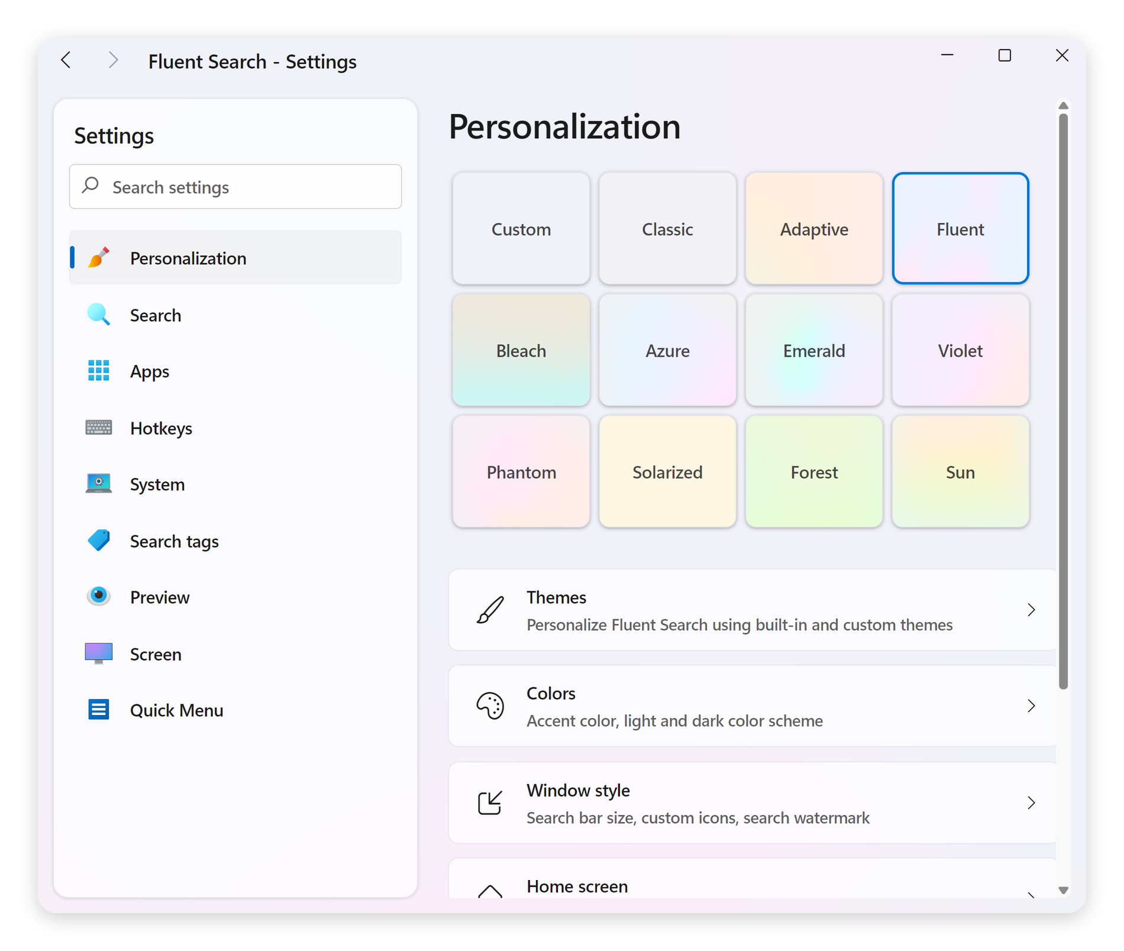Click the Preview eye icon in the sidebar
This screenshot has width=1124, height=951.
[99, 596]
